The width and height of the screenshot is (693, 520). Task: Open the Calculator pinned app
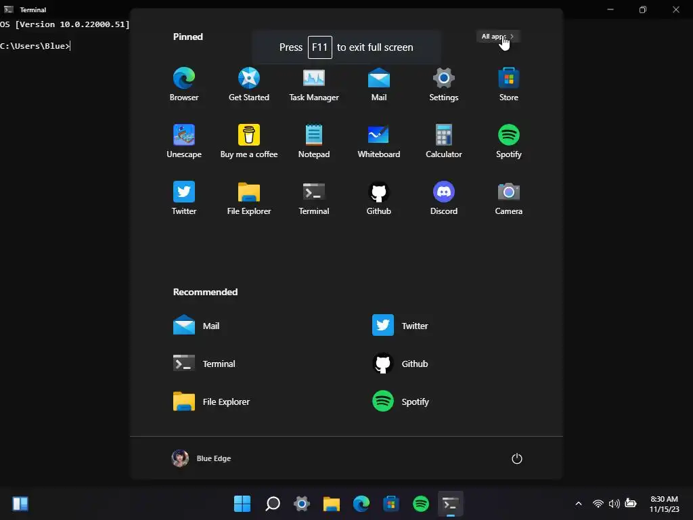(444, 142)
